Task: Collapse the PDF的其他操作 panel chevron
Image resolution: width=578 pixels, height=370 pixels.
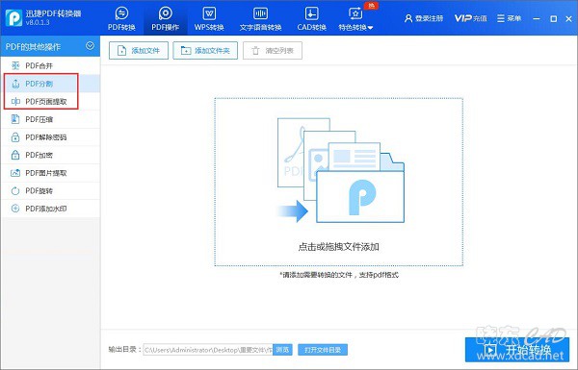Action: [90, 46]
